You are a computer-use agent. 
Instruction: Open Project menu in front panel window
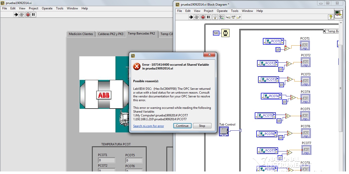coord(33,8)
